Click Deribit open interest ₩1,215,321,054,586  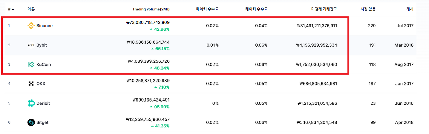click(x=317, y=103)
